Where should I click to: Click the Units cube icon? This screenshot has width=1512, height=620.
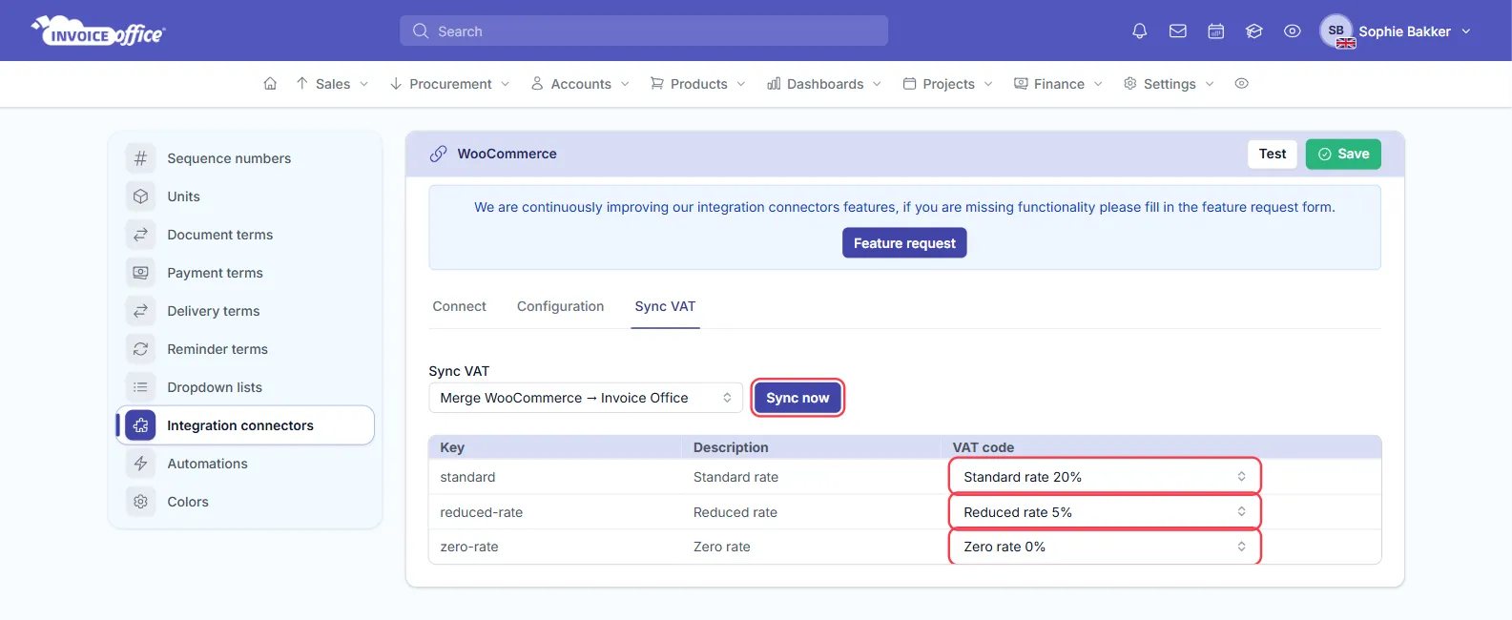(x=140, y=196)
